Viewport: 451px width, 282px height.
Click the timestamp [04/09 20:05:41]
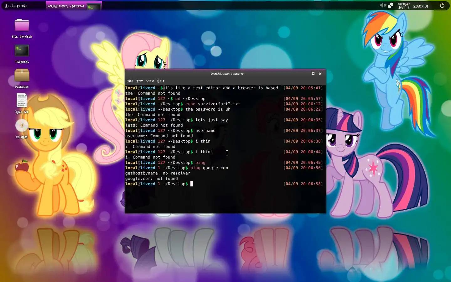tap(303, 88)
